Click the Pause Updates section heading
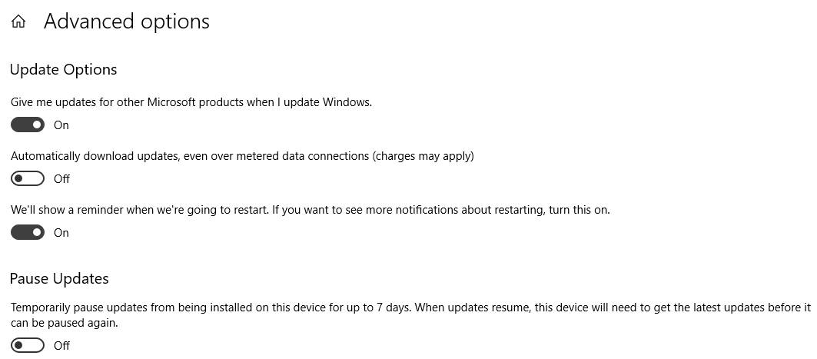 click(59, 278)
